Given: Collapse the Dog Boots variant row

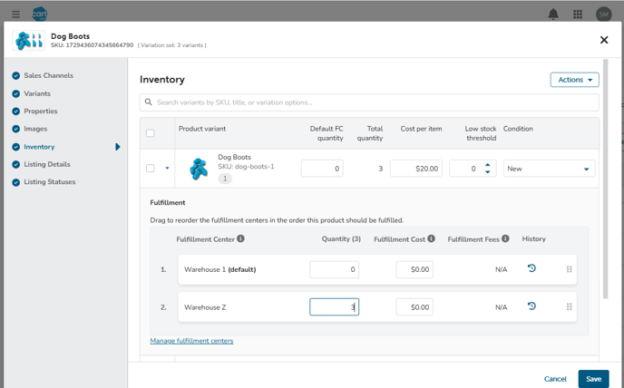Looking at the screenshot, I should tap(167, 169).
